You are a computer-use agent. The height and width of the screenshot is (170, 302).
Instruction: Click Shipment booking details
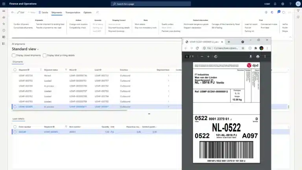119,28
